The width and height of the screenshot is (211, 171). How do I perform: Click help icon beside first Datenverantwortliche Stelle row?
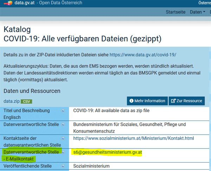click(x=63, y=125)
